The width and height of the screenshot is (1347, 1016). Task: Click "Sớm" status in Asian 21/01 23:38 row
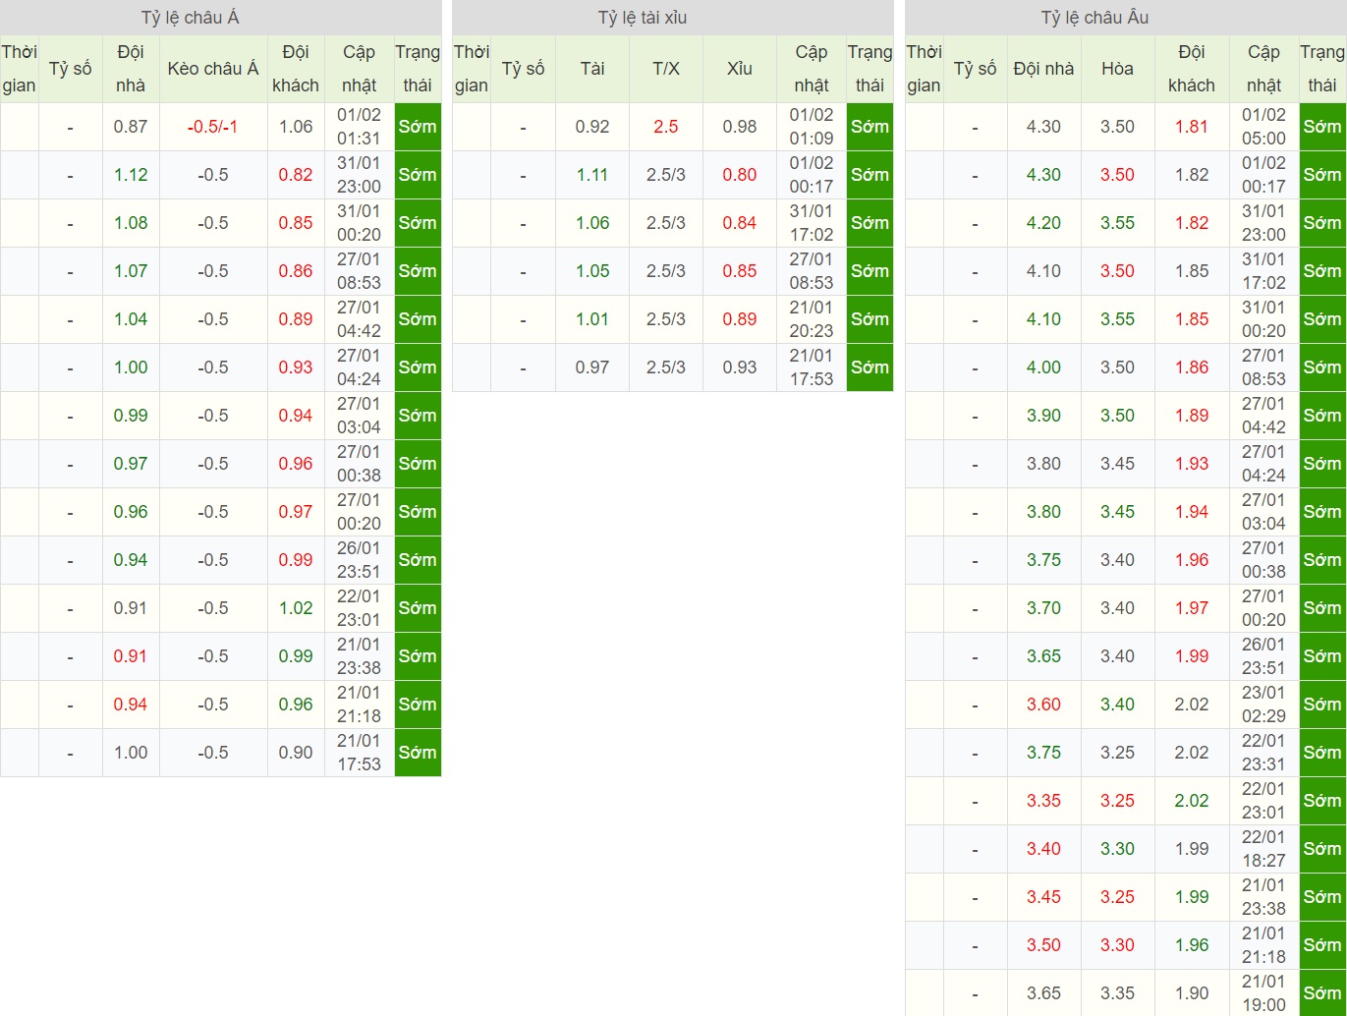point(418,656)
